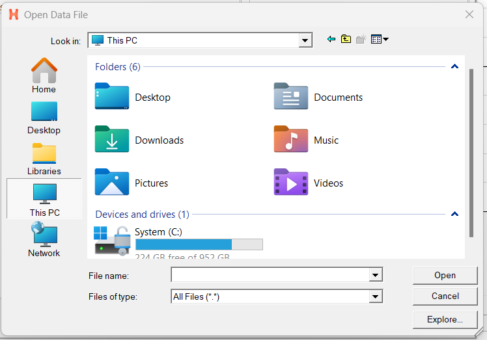The height and width of the screenshot is (340, 487).
Task: Collapse the Folders group
Action: tap(454, 66)
